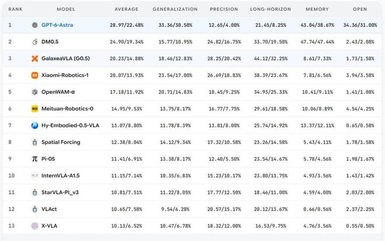Select the StarVLA-PI_v3 table row name
The height and width of the screenshot is (241, 385).
point(60,193)
